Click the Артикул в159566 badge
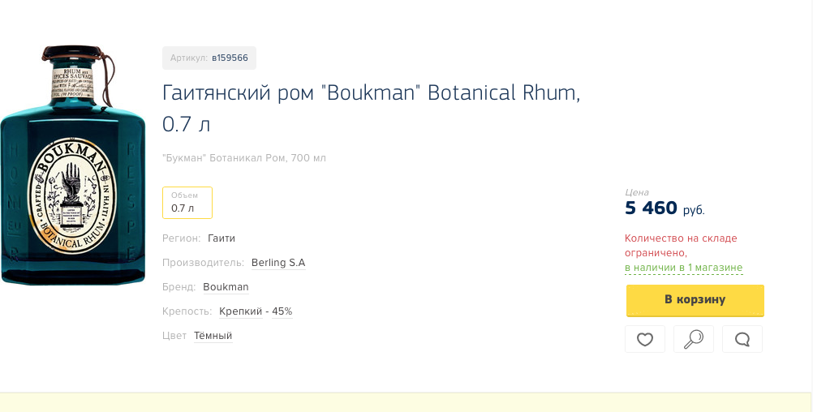813x412 pixels. [209, 58]
